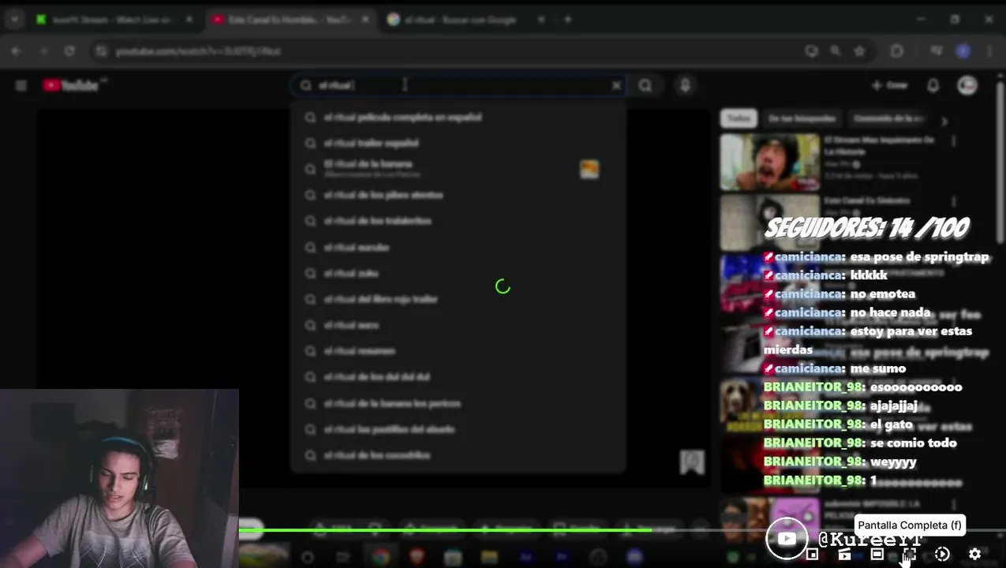Bookmark this page with the star

(x=859, y=51)
